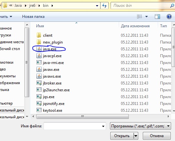Viewport: 175px width, 141px height.
Task: Select file name jqs.exe
Action: [49, 97]
